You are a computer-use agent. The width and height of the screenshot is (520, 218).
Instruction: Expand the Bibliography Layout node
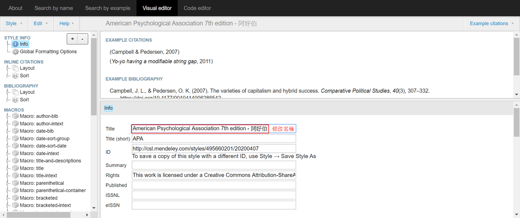pos(8,92)
